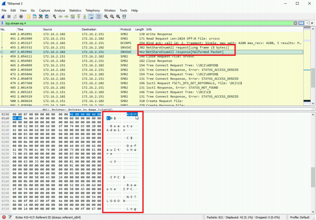The width and height of the screenshot is (316, 220).
Task: Open expert information red circle icon
Action: (x=4, y=217)
